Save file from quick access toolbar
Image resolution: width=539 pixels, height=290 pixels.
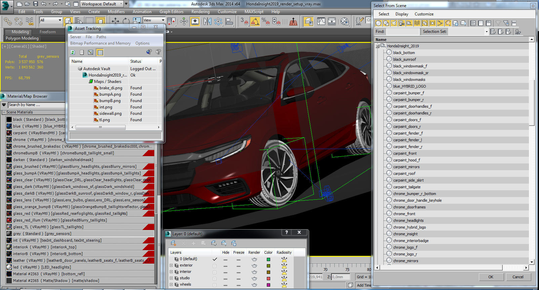click(36, 4)
